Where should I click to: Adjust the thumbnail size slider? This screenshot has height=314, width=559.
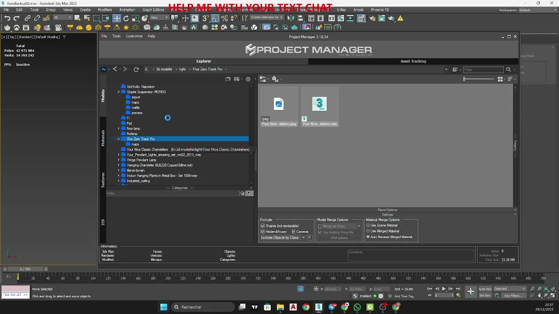click(479, 79)
